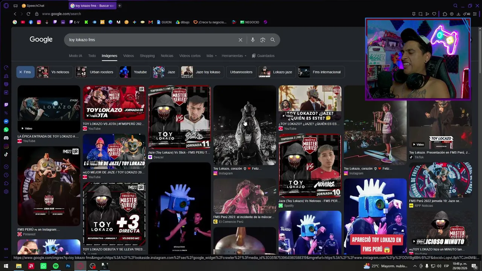Open the Facebook bookmark icon
Screen dimensions: 482x271
(x=31, y=22)
